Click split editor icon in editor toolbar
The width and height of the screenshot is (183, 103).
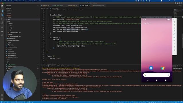[179, 6]
